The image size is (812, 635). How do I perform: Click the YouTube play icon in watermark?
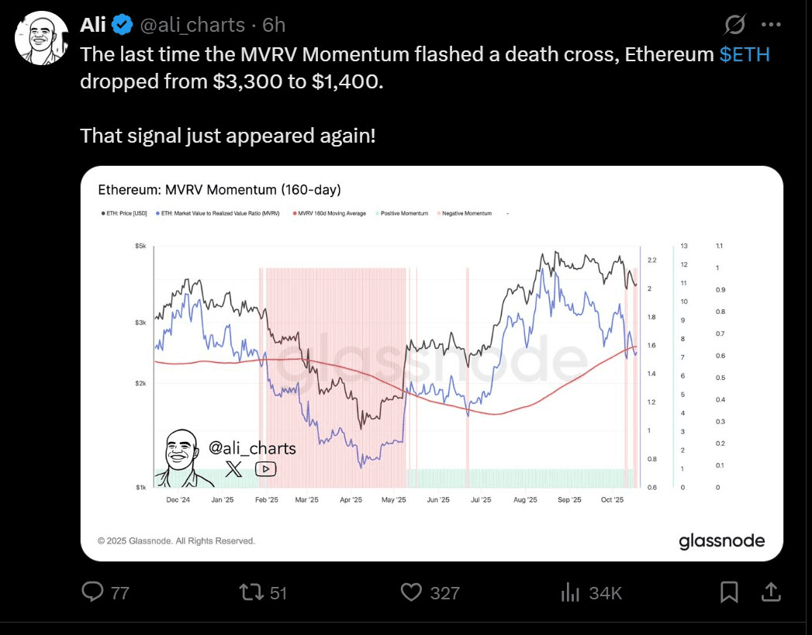pos(265,468)
